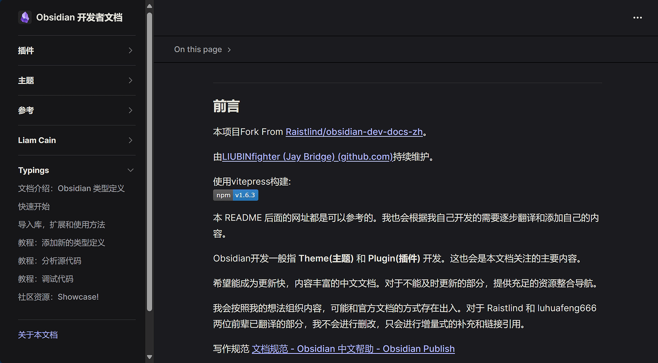
Task: Click the chevron next to On this page
Action: coord(229,49)
